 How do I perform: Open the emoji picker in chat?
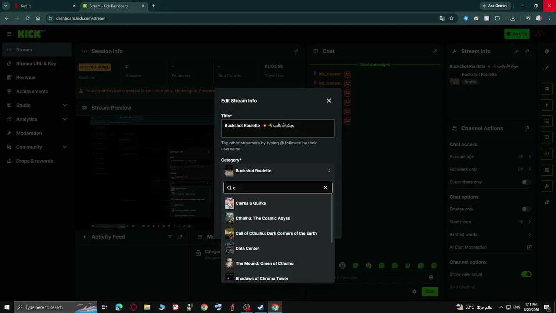[431, 277]
